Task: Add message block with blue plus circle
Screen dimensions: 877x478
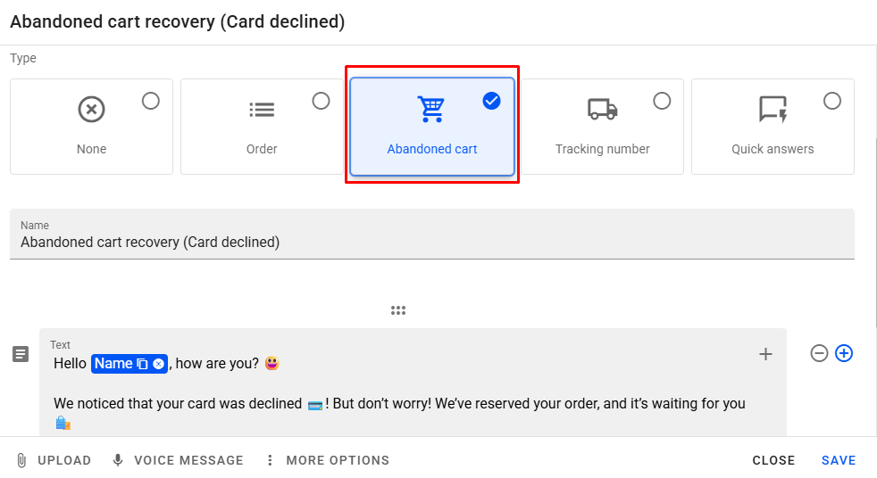Action: 844,353
